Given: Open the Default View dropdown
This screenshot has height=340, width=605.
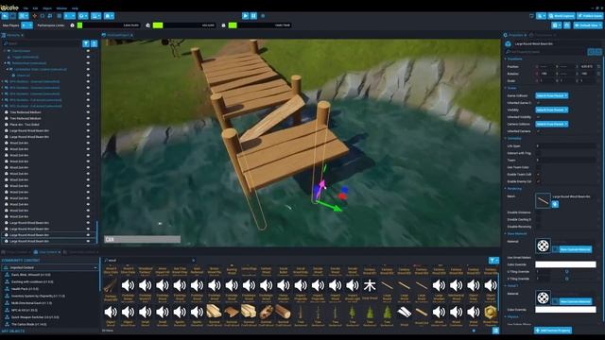Looking at the screenshot, I should pos(588,25).
